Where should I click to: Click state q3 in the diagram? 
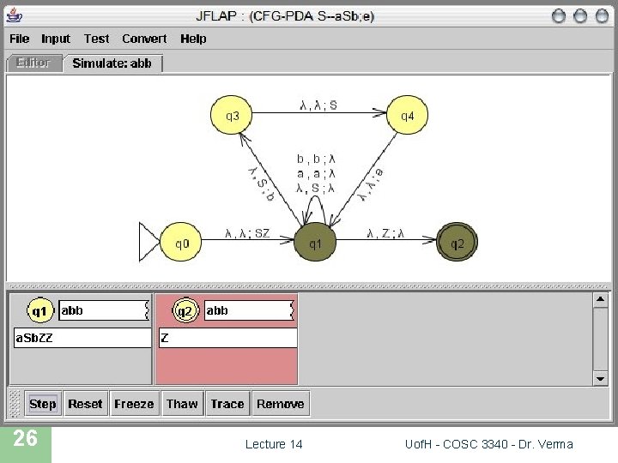(x=232, y=115)
